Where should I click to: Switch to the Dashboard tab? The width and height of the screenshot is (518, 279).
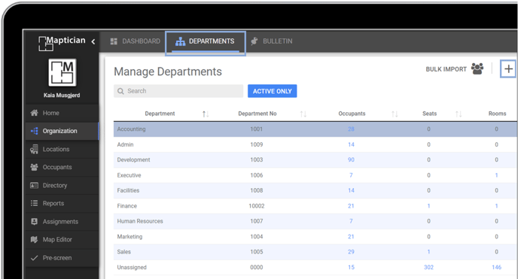point(135,41)
